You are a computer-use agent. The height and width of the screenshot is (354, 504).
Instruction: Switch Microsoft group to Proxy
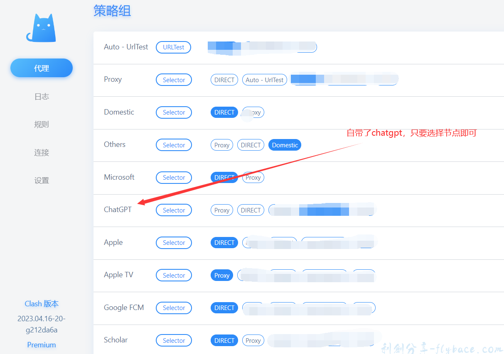point(253,178)
